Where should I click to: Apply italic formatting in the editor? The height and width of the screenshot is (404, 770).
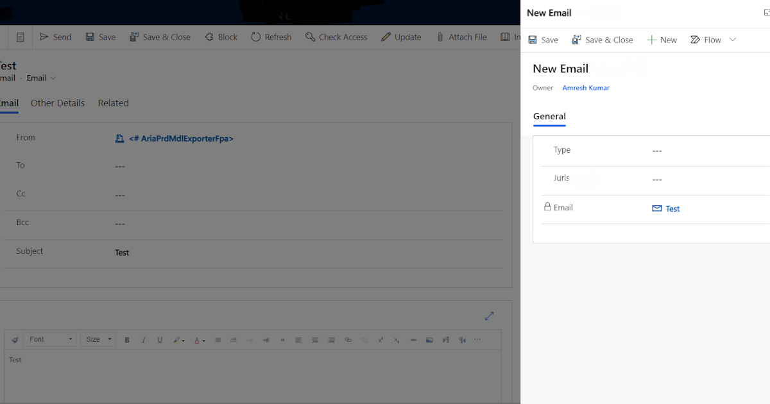click(x=144, y=339)
